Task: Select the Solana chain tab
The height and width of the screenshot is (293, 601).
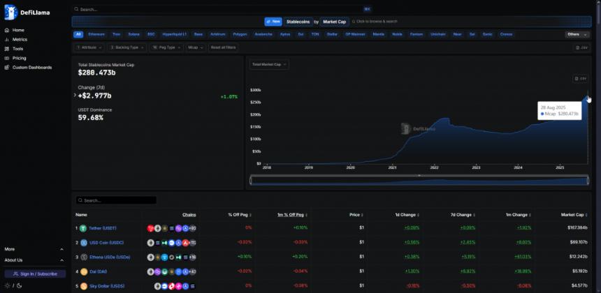Action: pos(133,34)
